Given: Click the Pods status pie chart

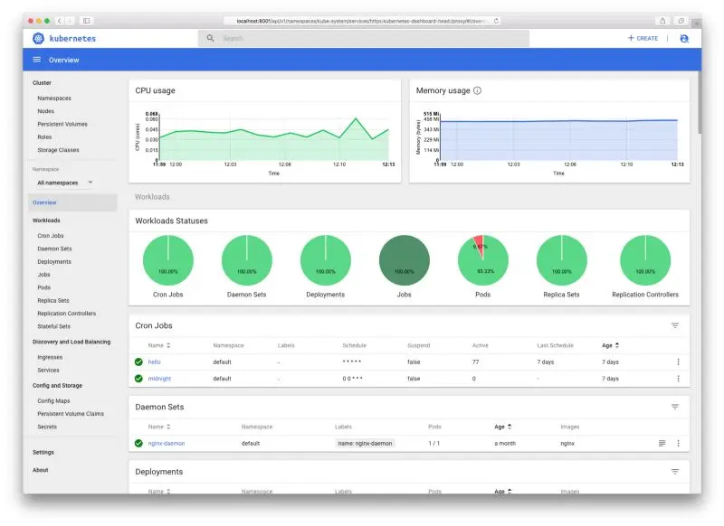Looking at the screenshot, I should 483,260.
